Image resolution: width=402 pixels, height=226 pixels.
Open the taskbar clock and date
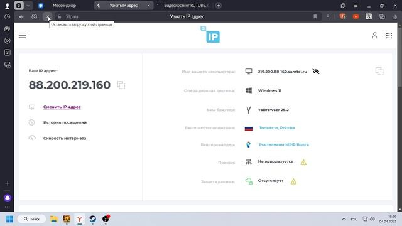pos(388,219)
